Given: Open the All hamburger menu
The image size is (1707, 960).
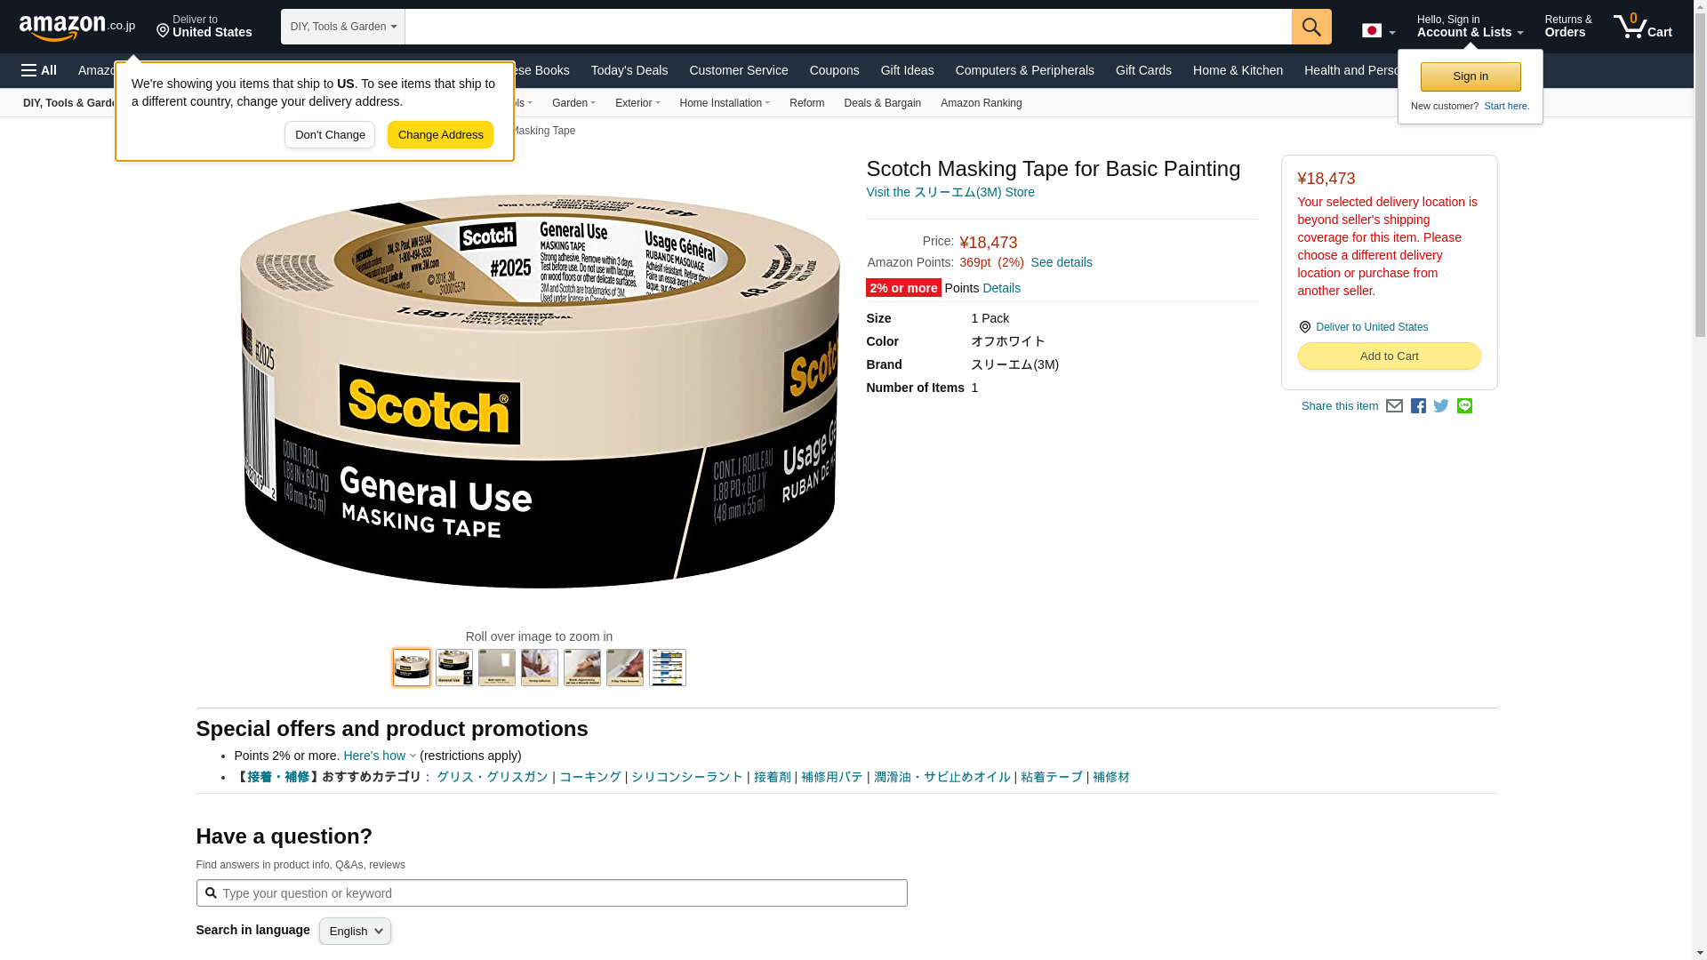Looking at the screenshot, I should click(39, 70).
